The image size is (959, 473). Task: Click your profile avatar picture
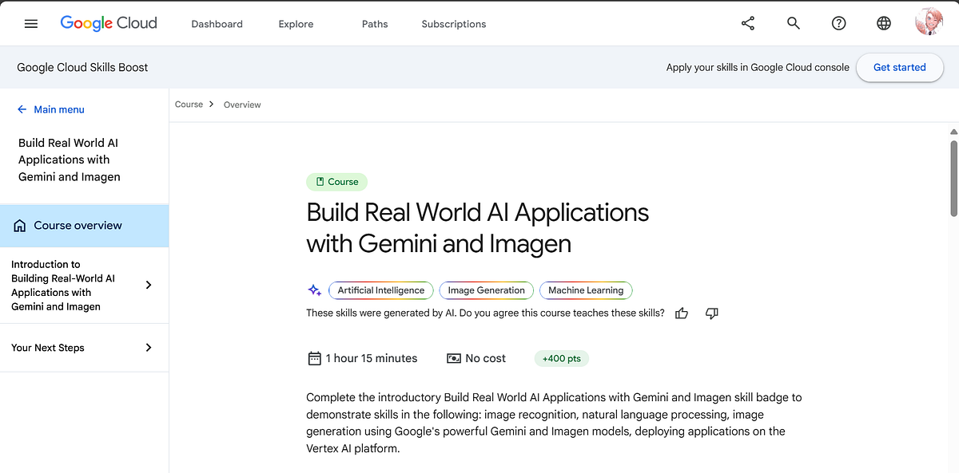928,22
